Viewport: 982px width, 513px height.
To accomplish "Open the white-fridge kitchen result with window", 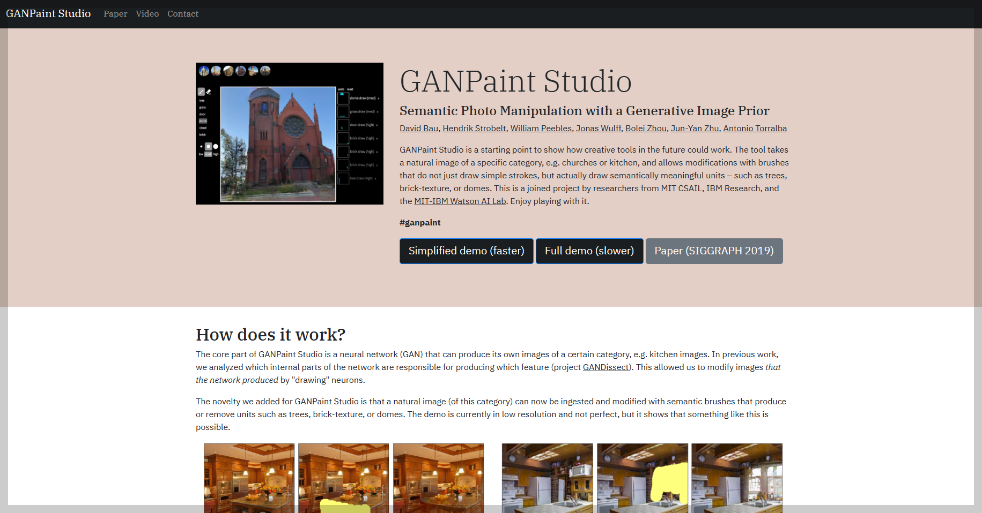I will (x=737, y=478).
